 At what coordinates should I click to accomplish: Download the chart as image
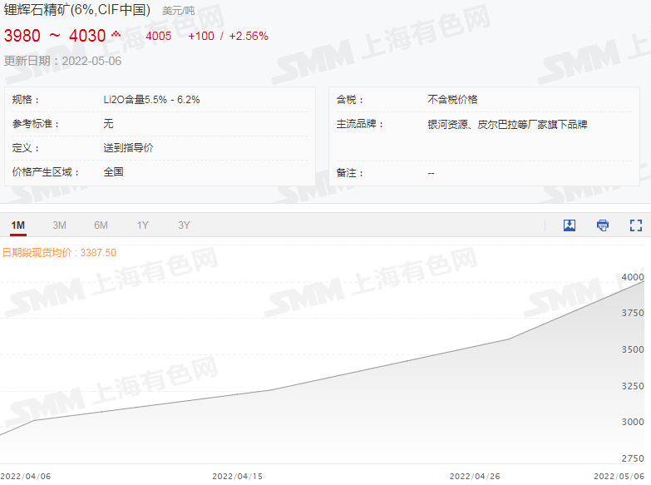[x=570, y=225]
